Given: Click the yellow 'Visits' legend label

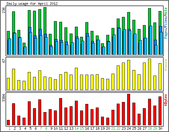Looking at the screenshot, I should (x=166, y=65).
